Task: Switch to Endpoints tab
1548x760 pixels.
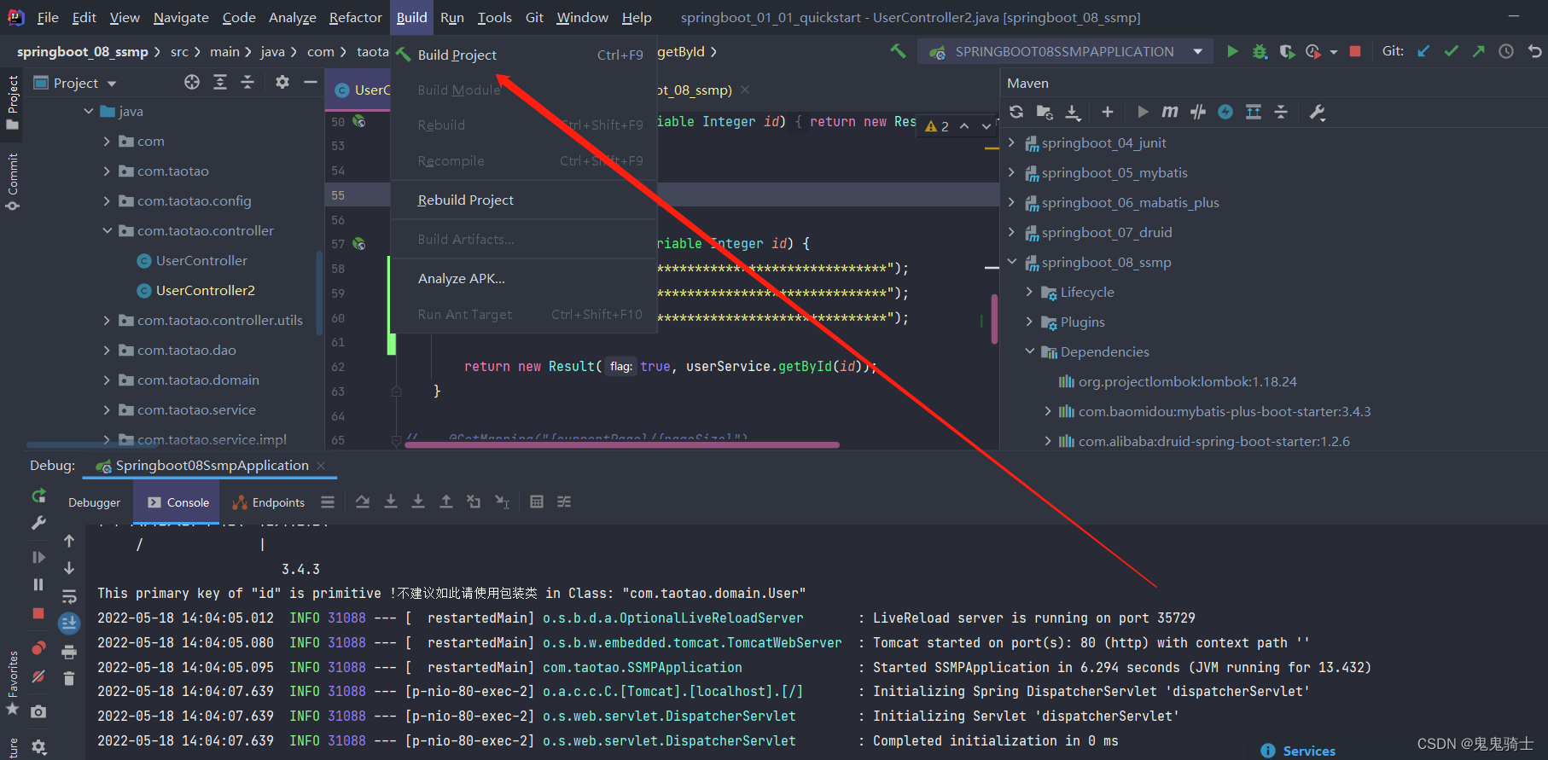Action: (x=269, y=502)
